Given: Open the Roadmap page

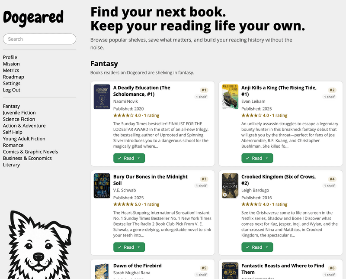Looking at the screenshot, I should [13, 77].
